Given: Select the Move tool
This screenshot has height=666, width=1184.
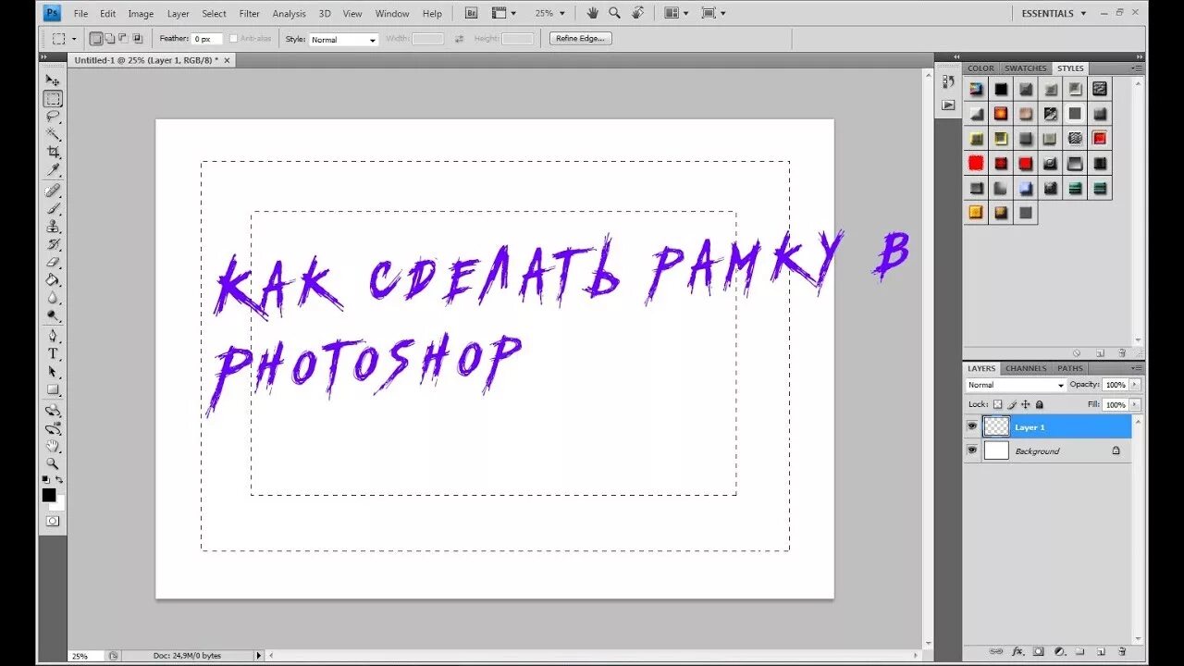Looking at the screenshot, I should (x=53, y=80).
